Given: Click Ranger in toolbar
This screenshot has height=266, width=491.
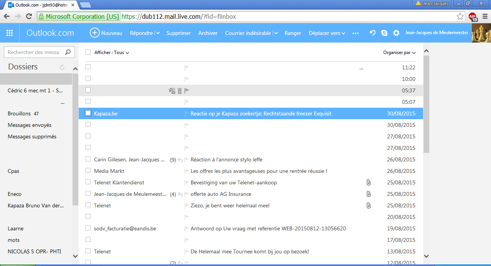Looking at the screenshot, I should tap(293, 33).
